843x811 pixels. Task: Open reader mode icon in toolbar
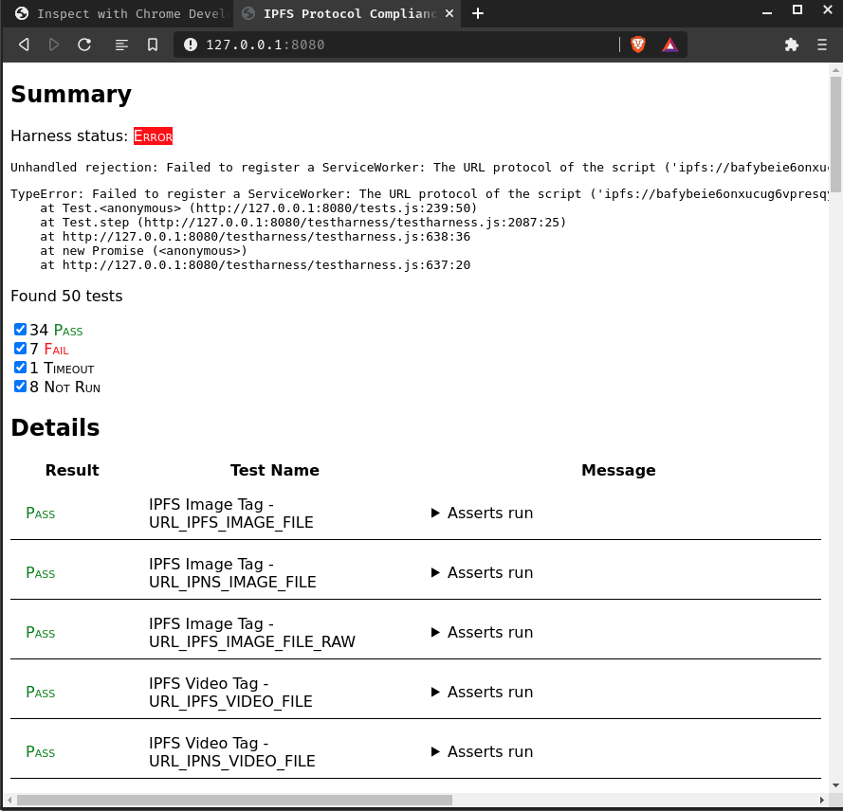[x=121, y=45]
